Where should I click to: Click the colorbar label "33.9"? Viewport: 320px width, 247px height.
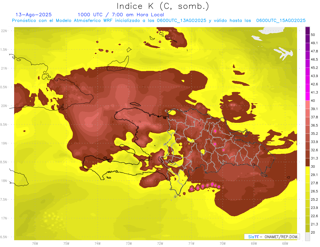(314, 142)
